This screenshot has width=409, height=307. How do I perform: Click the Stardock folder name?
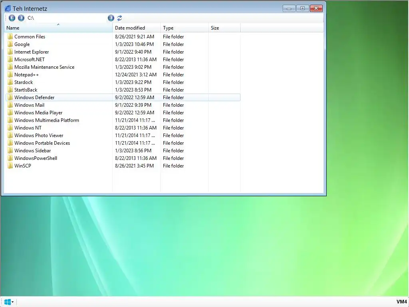click(x=24, y=82)
